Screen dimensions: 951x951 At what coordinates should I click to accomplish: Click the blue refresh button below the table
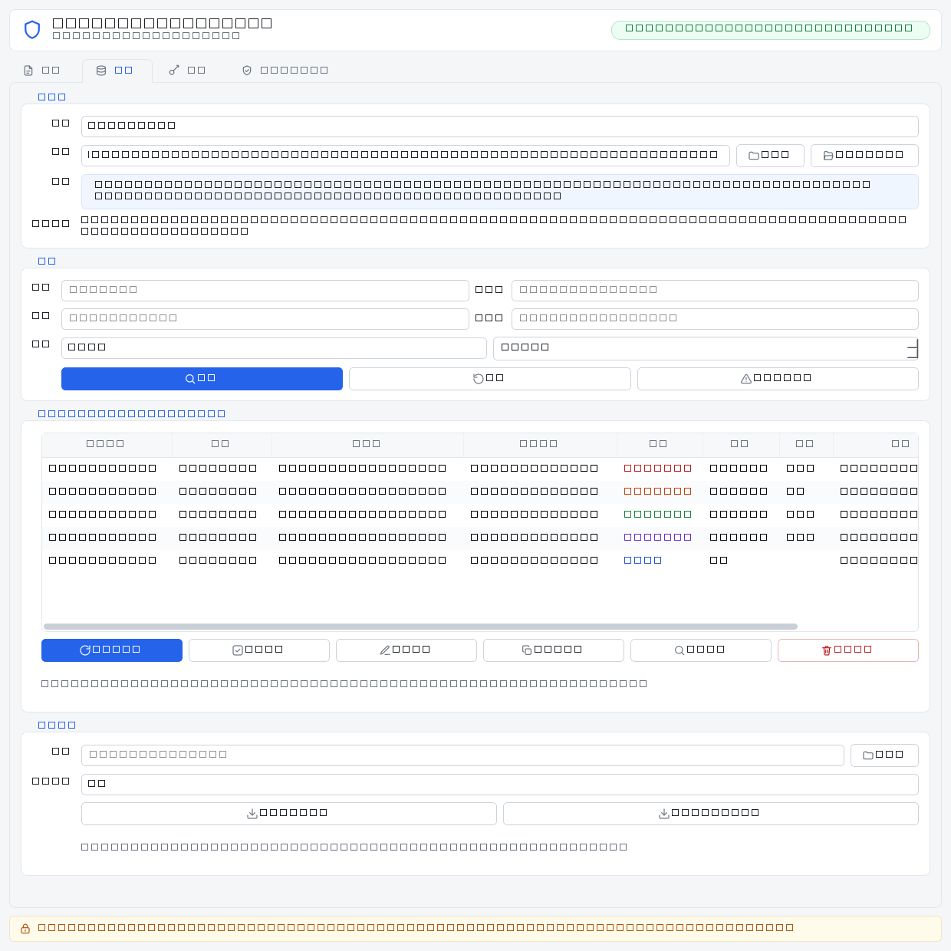112,650
